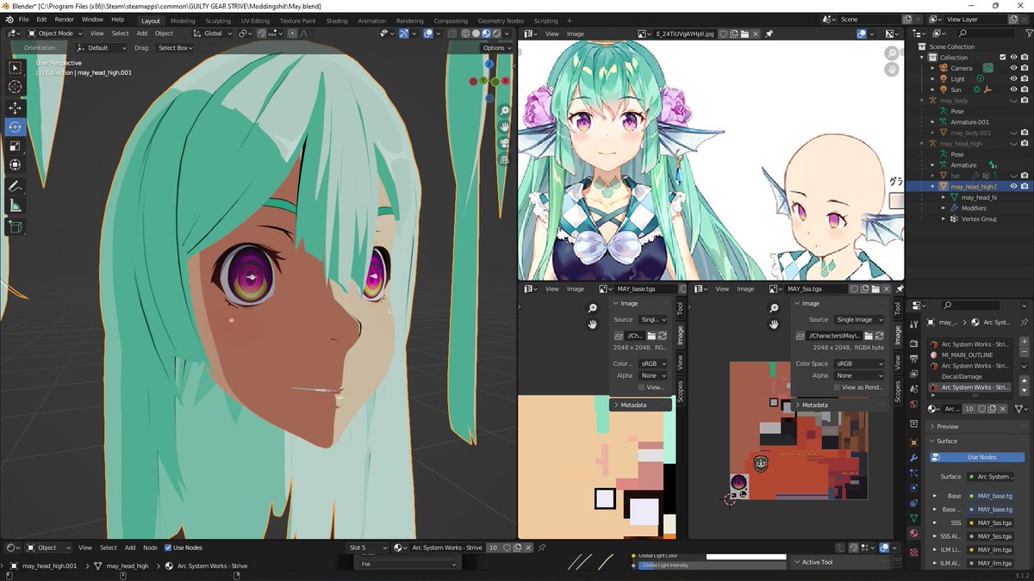Open the Global transform orientation dropdown
The width and height of the screenshot is (1034, 581).
tap(213, 34)
